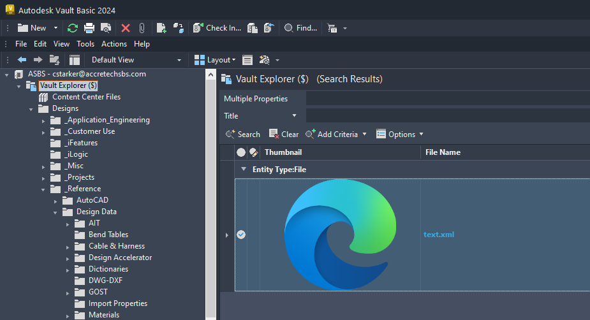Image resolution: width=590 pixels, height=320 pixels.
Task: Select the _iLogic folder
Action: pyautogui.click(x=76, y=154)
